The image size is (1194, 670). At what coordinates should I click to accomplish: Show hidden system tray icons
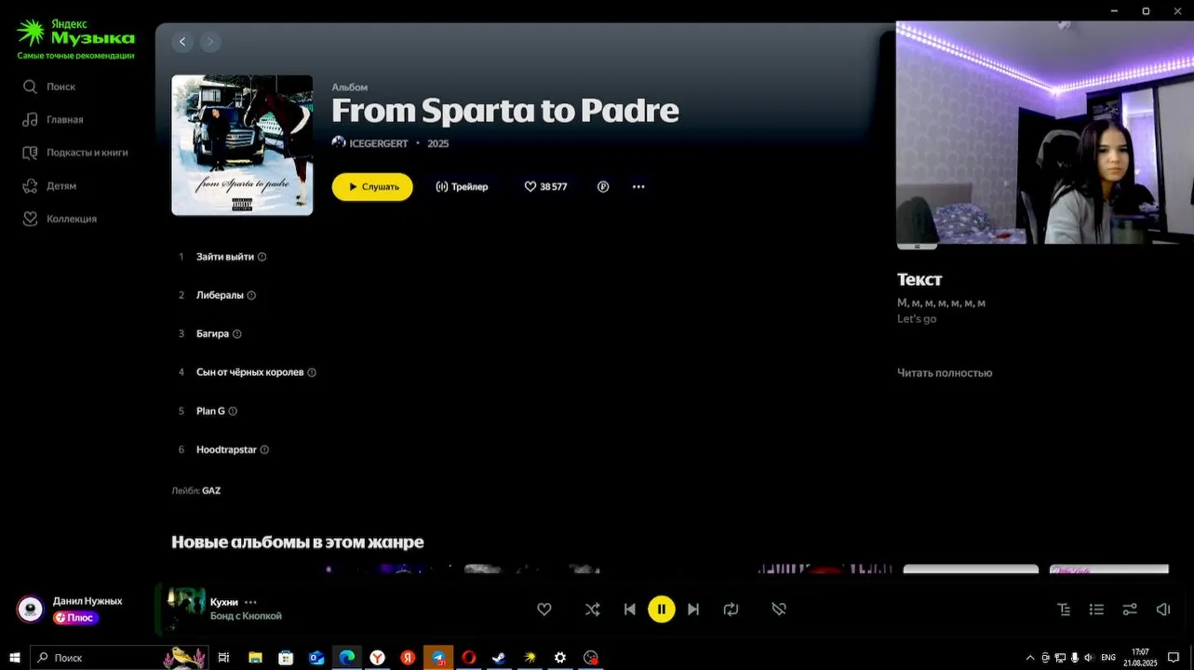[x=1030, y=658]
